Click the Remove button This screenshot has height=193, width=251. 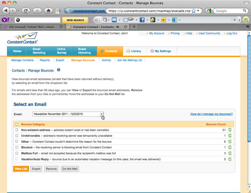(x=51, y=169)
